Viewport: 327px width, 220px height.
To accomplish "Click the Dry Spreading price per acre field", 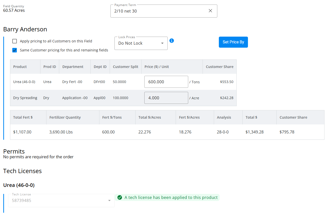I will coord(166,98).
